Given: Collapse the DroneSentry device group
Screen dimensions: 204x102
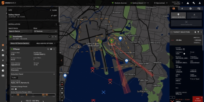Looking at the screenshot, I should click(56, 37).
